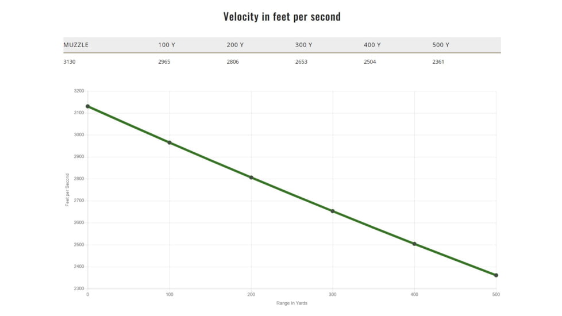Select the 500 Y column header

point(441,45)
